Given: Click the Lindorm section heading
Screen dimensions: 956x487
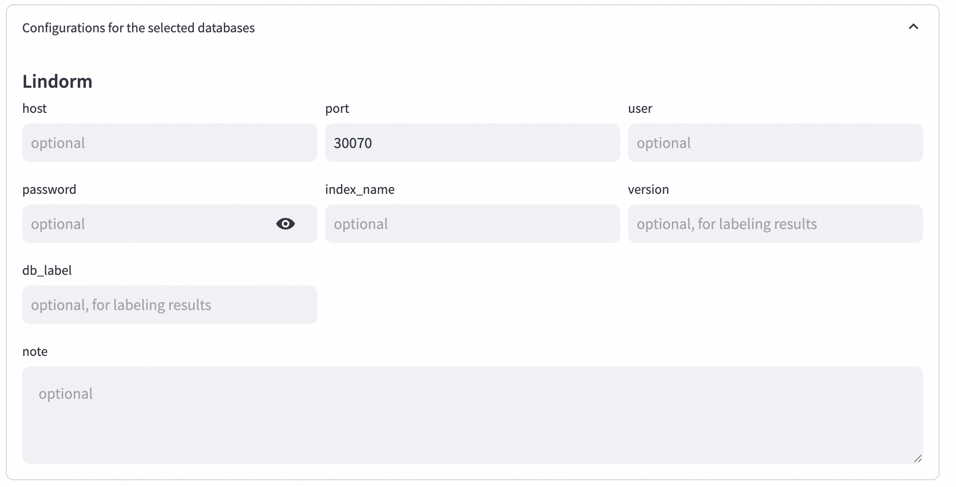Looking at the screenshot, I should [x=57, y=81].
